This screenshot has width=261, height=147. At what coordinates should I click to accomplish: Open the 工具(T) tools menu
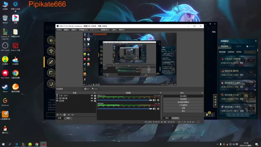(114, 30)
